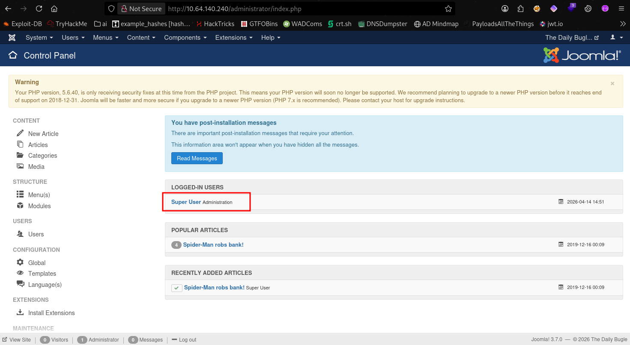This screenshot has width=630, height=345.
Task: Dismiss the PHP warning with X
Action: click(612, 83)
